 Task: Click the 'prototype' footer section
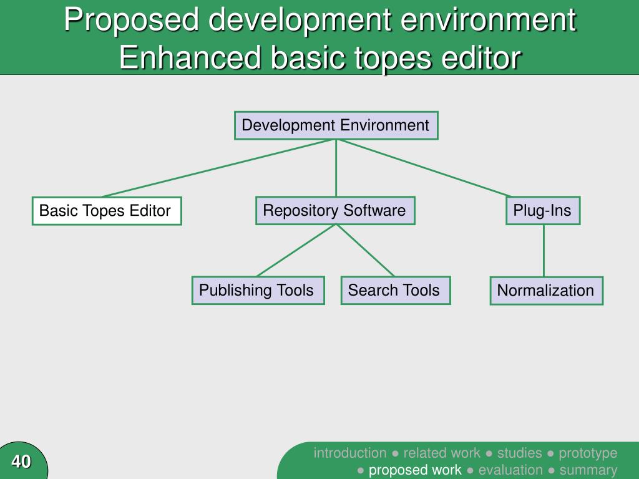point(588,453)
